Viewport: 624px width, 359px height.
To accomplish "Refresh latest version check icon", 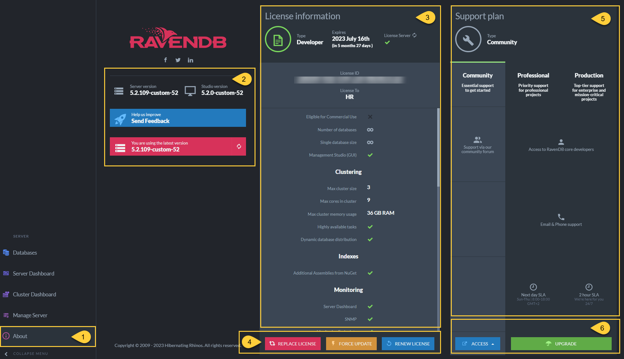I will coord(239,146).
